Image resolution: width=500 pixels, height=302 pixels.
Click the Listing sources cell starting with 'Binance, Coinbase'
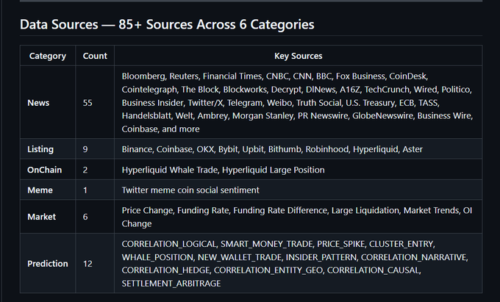tap(298, 149)
